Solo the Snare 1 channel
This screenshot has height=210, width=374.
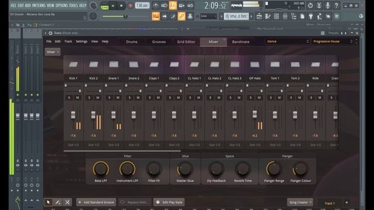pyautogui.click(x=109, y=97)
